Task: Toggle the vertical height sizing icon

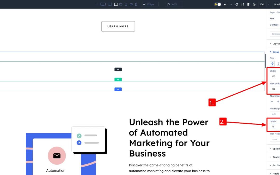Action: [x=278, y=64]
